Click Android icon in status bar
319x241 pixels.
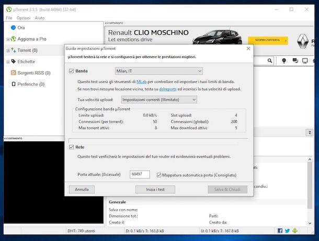295,231
